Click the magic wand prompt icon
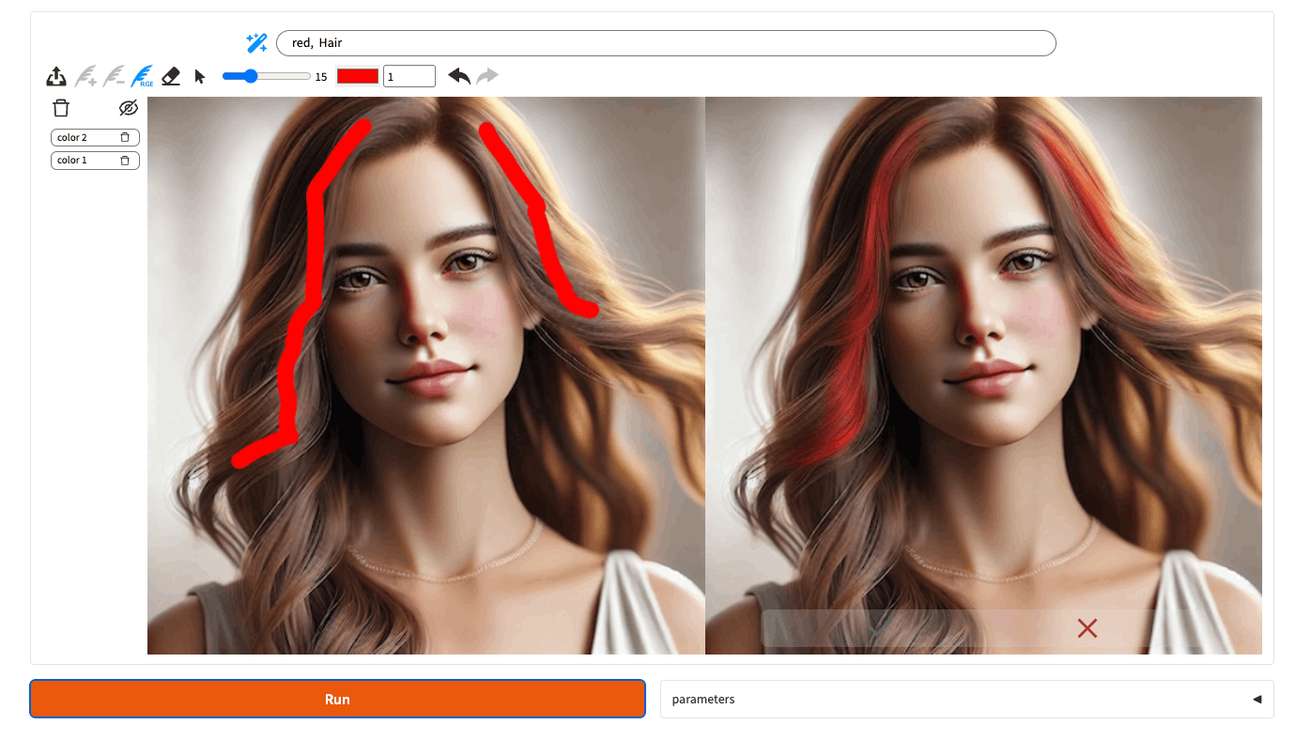Image resolution: width=1296 pixels, height=755 pixels. point(256,43)
